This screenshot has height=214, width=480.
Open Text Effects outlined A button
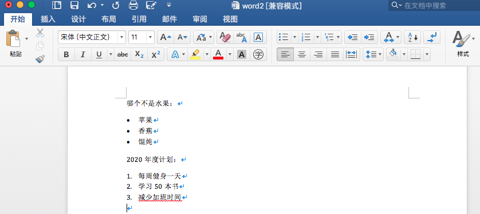click(175, 54)
